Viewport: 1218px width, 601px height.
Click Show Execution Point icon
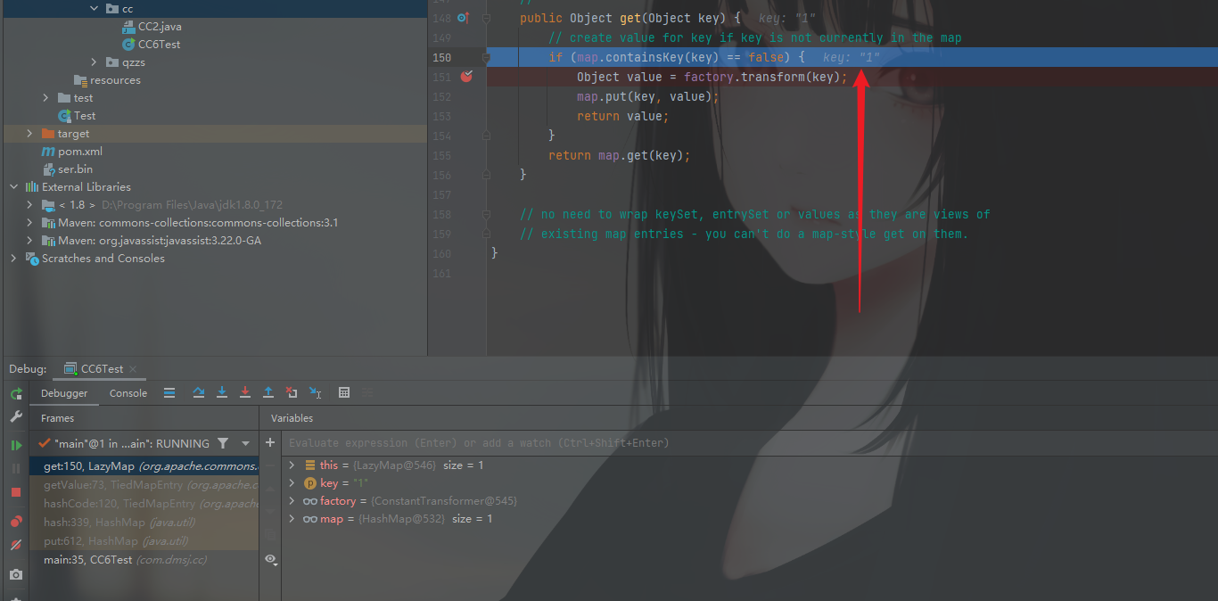point(169,393)
